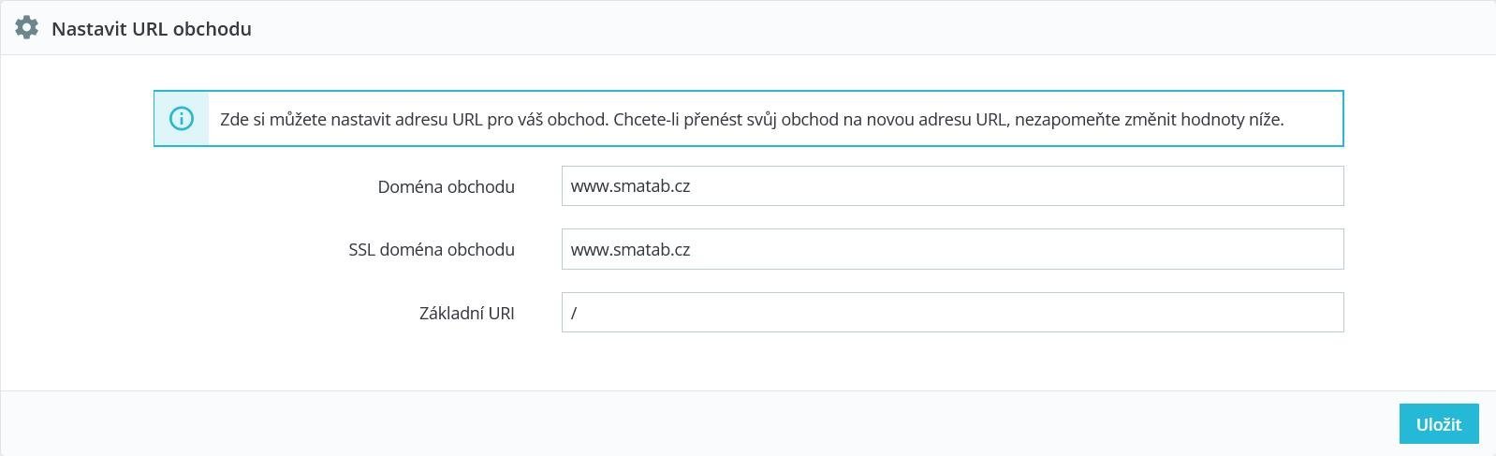The width and height of the screenshot is (1496, 456).
Task: Click the "SSL doména obchodu" label
Action: coord(432,250)
